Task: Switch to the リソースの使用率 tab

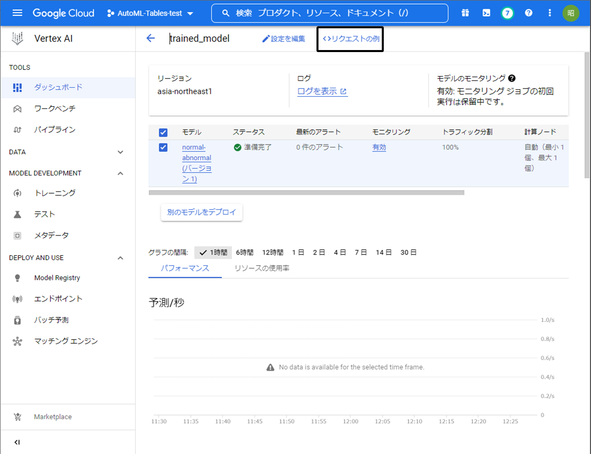Action: click(x=262, y=268)
